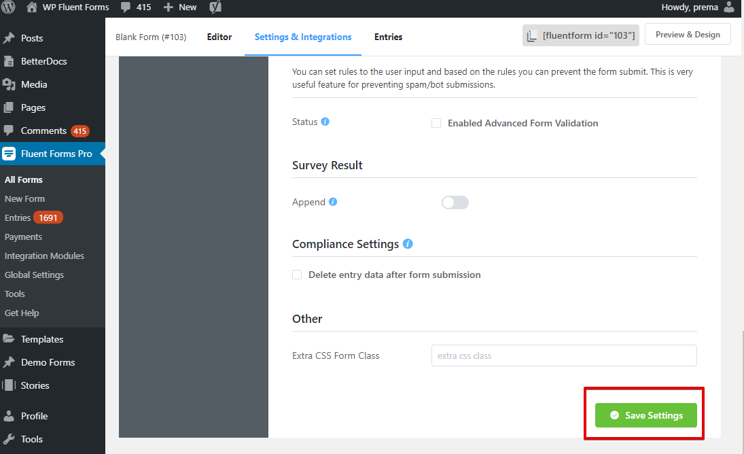This screenshot has height=454, width=744.
Task: Click the Tools wrench icon
Action: (x=9, y=439)
